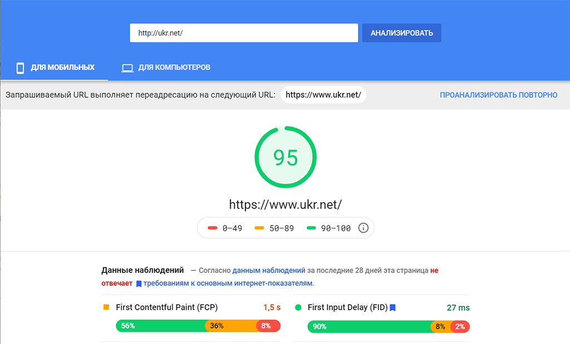This screenshot has width=570, height=344.
Task: Open 'требованиям к основным интернет-показателям' link
Action: pyautogui.click(x=228, y=283)
